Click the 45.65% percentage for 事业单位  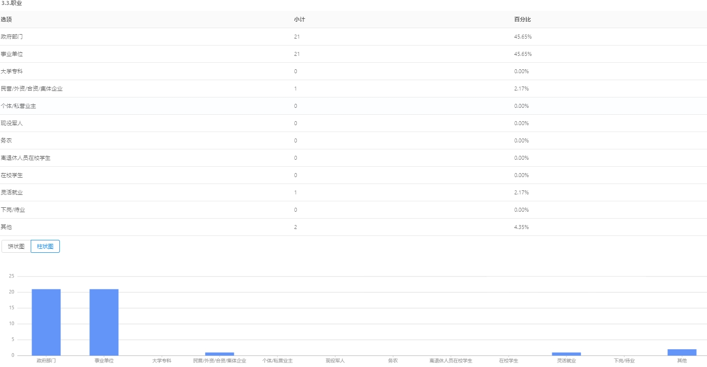(523, 54)
